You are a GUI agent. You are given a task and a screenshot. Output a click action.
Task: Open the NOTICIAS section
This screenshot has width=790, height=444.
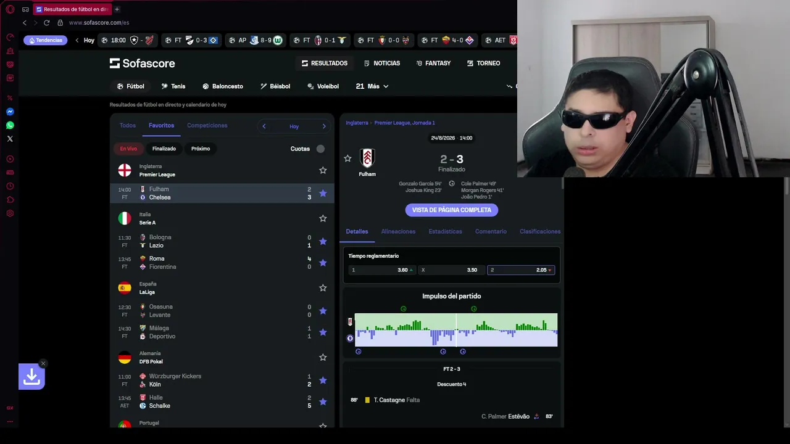[x=382, y=64]
